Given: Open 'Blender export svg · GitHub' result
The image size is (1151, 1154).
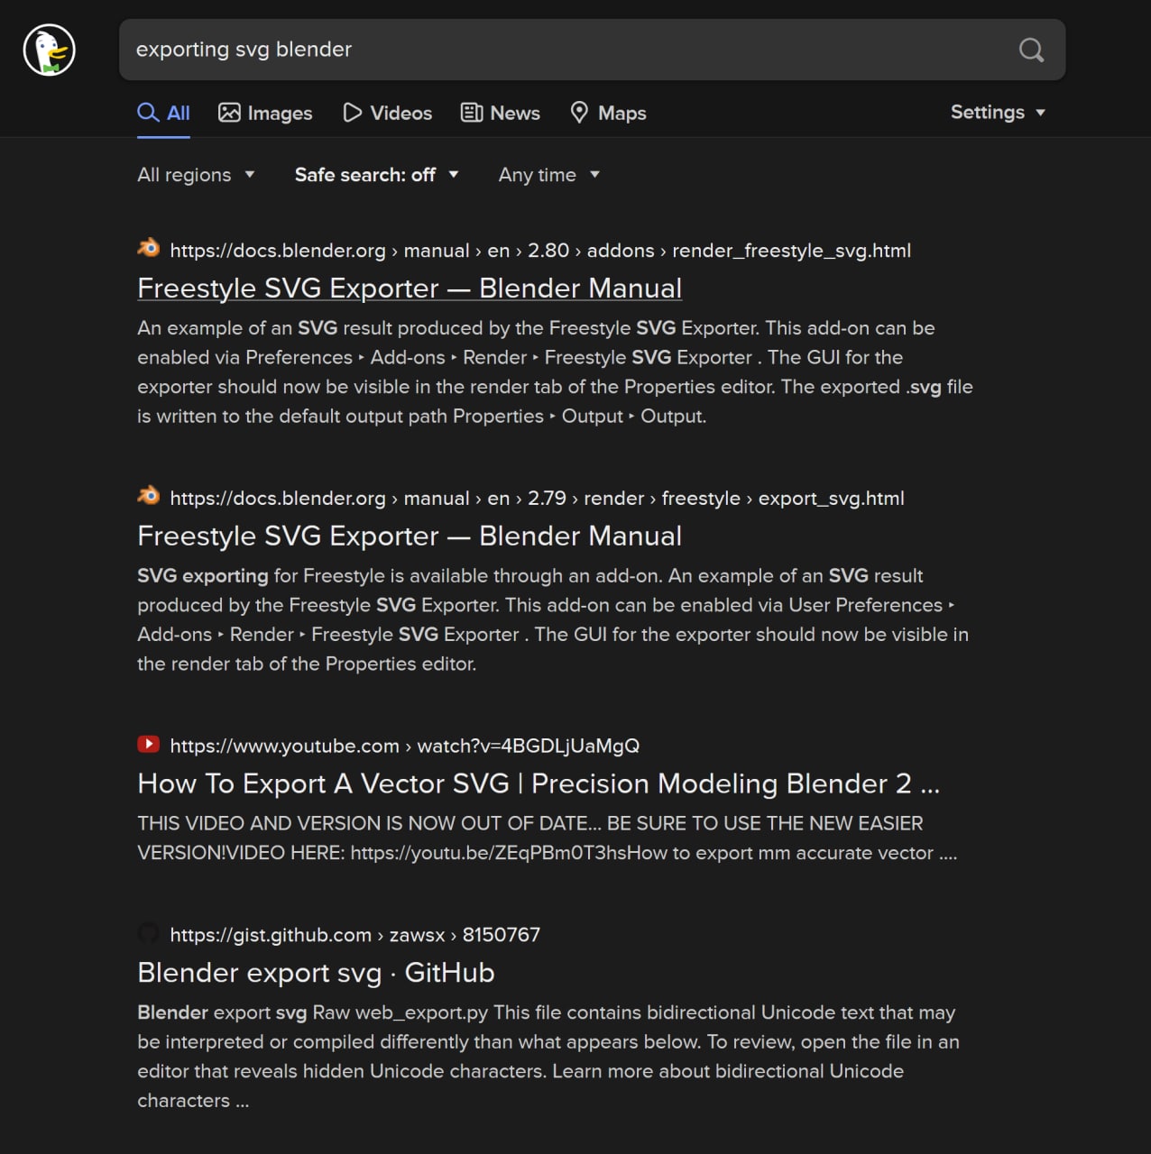Looking at the screenshot, I should pyautogui.click(x=316, y=973).
